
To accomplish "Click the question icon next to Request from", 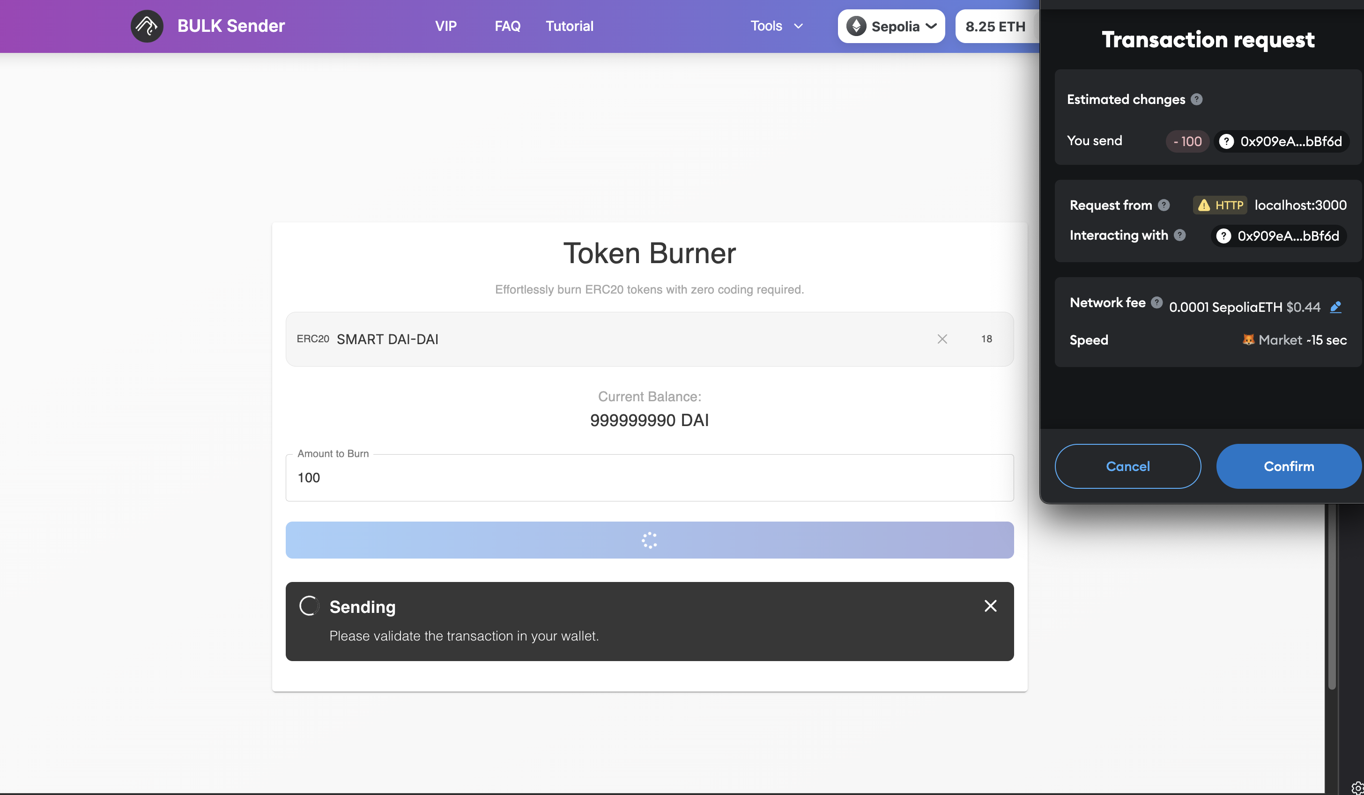I will (1164, 205).
